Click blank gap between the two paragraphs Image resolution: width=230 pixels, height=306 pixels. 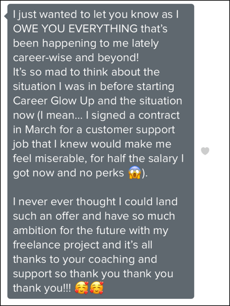click(99, 188)
